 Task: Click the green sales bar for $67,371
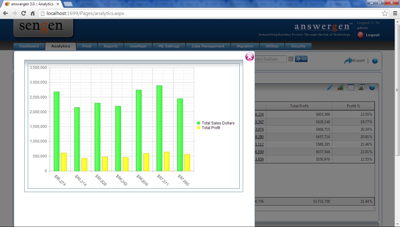[159, 128]
